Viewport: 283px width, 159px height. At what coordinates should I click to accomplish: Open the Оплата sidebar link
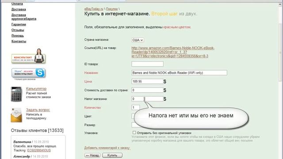click(17, 4)
